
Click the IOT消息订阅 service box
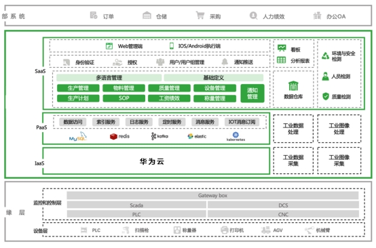click(242, 122)
